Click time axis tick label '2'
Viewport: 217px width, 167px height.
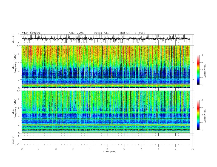point(56,149)
